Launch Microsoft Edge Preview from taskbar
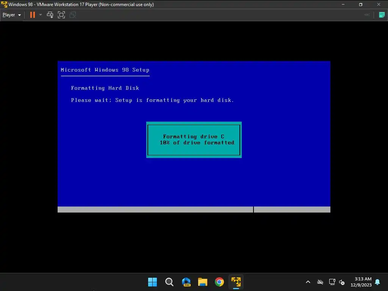Screen dimensions: 388x291 [186, 282]
